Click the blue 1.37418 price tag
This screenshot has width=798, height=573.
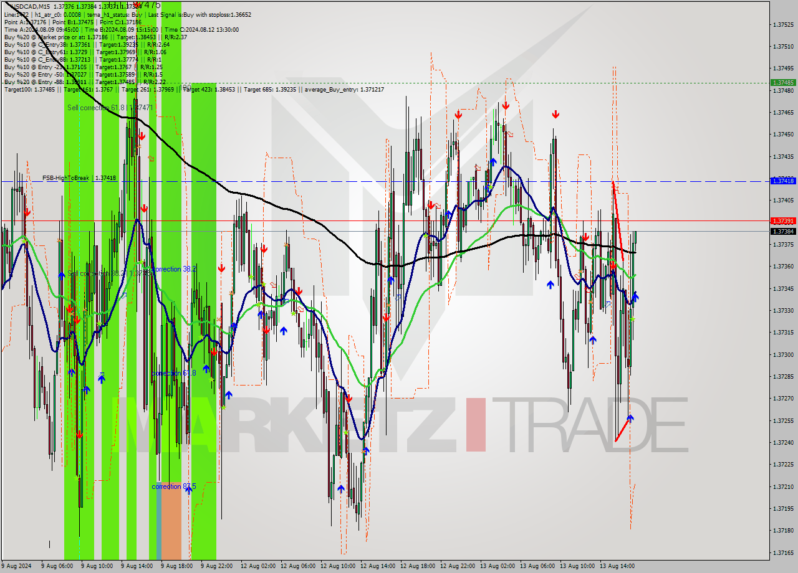[783, 181]
